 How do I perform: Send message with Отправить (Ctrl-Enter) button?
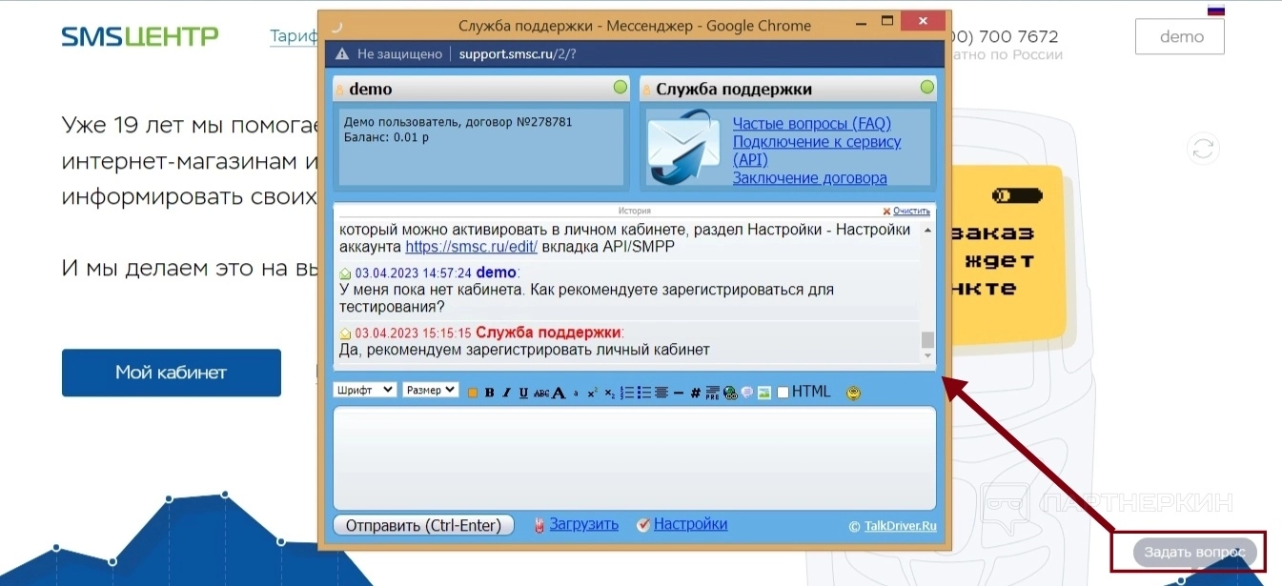click(423, 525)
